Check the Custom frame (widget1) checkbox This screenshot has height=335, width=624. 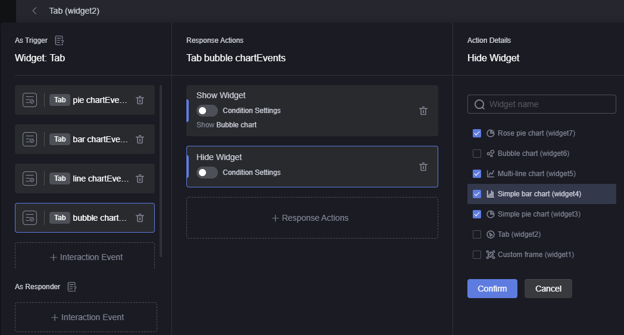(477, 255)
